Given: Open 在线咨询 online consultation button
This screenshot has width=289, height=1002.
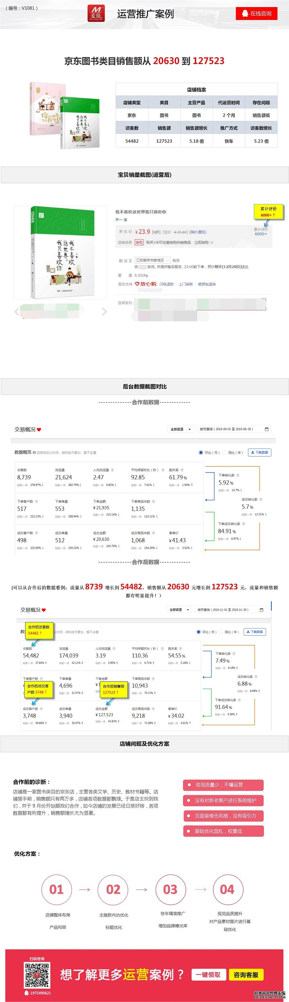Looking at the screenshot, I should point(256,14).
